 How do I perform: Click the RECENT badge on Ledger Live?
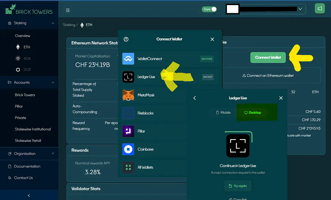point(208,77)
